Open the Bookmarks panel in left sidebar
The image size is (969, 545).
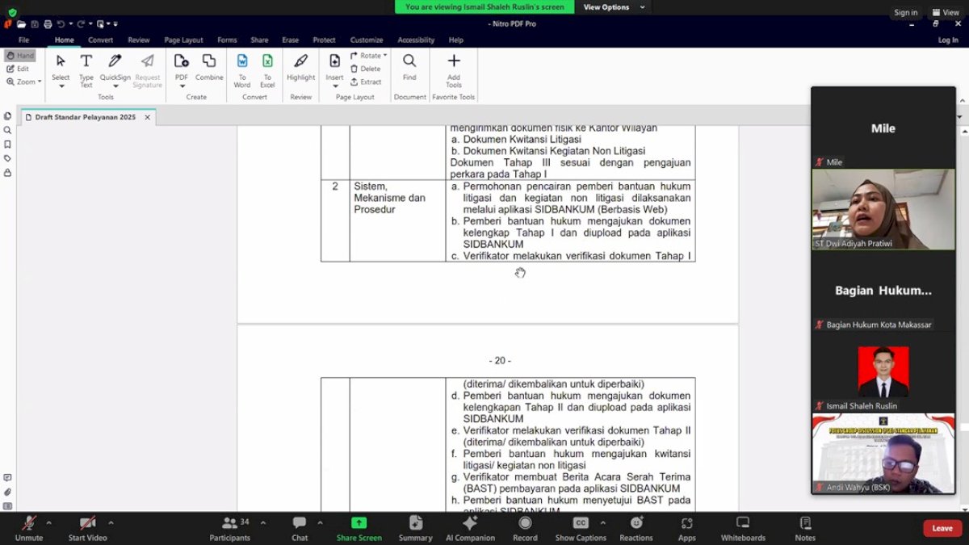coord(7,145)
